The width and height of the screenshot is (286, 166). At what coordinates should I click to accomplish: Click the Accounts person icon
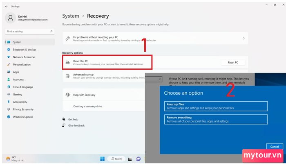coord(9,80)
